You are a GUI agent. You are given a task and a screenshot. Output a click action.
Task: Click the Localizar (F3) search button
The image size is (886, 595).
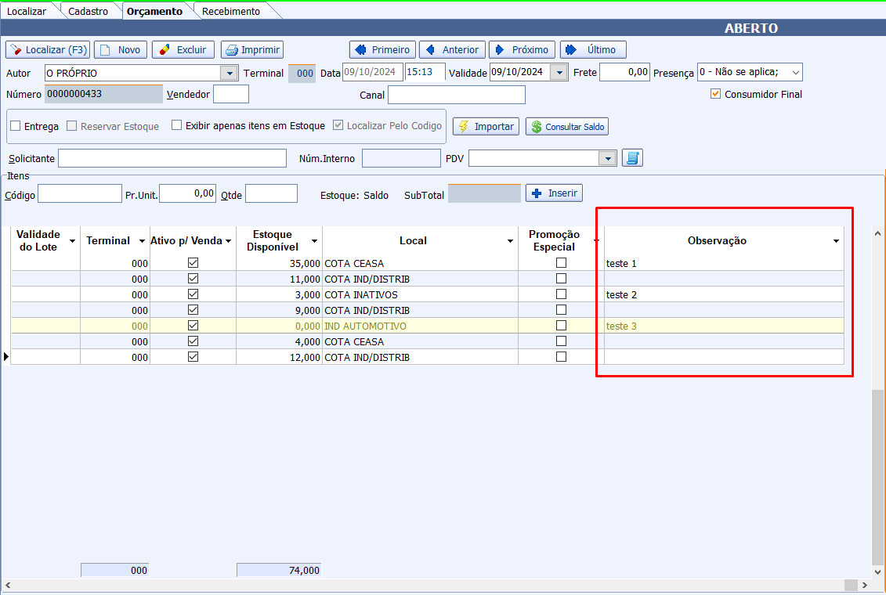(47, 50)
